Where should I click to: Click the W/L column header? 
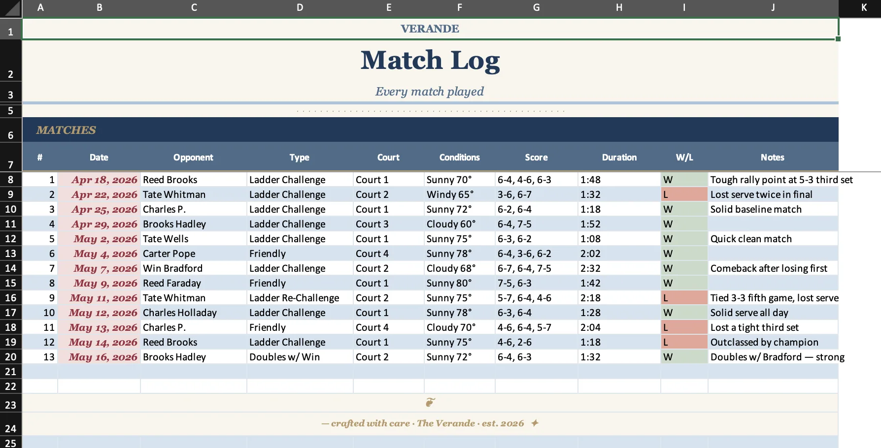(684, 158)
